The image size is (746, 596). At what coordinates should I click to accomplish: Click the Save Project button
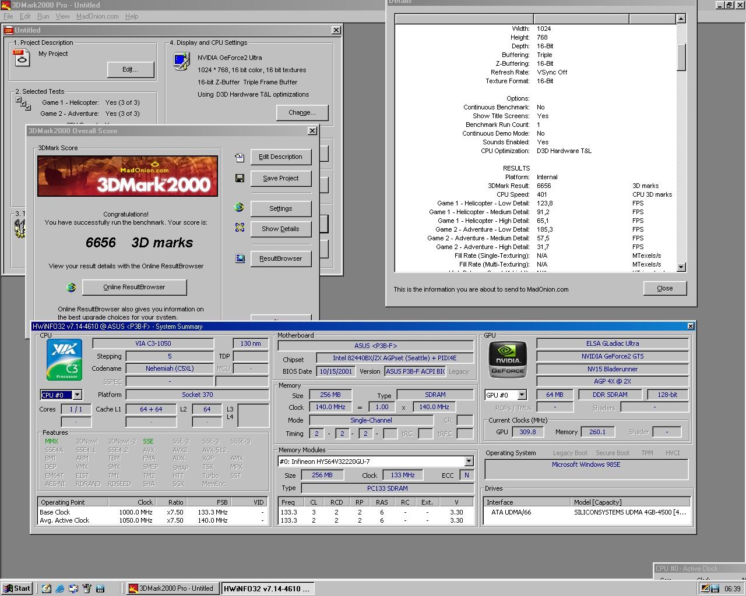(280, 178)
